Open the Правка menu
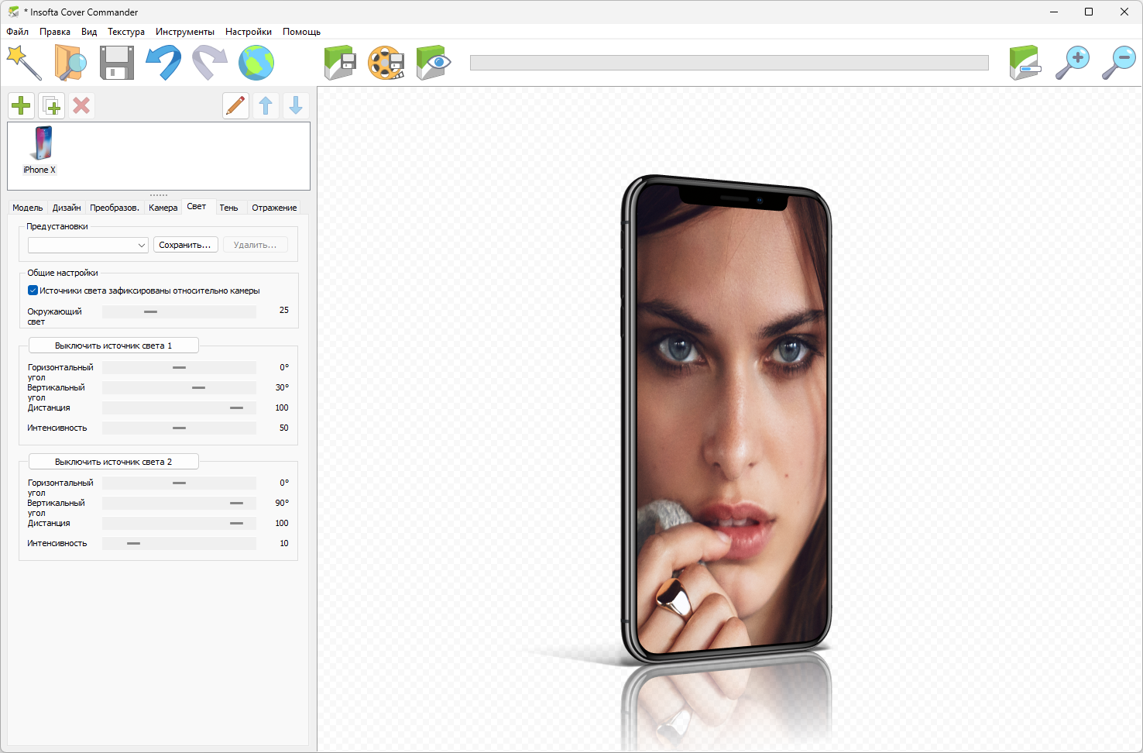This screenshot has width=1143, height=753. click(55, 32)
